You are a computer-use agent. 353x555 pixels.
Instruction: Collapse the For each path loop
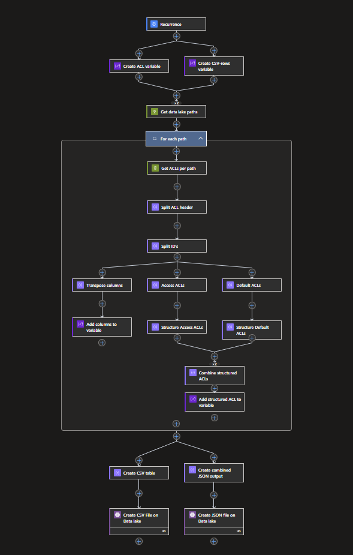[201, 139]
